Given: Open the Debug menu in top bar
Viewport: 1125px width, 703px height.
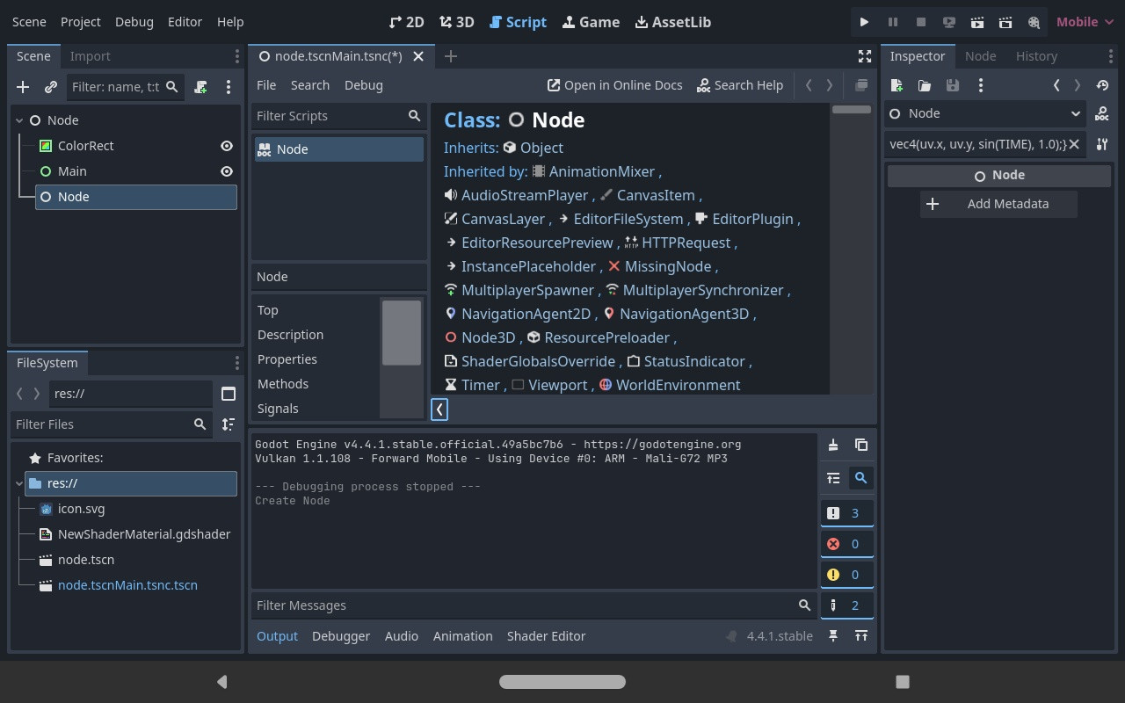Looking at the screenshot, I should pyautogui.click(x=134, y=22).
